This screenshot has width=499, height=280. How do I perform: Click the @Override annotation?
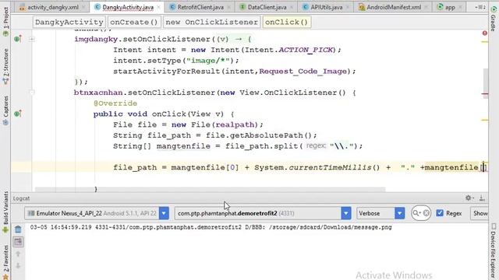click(x=115, y=103)
